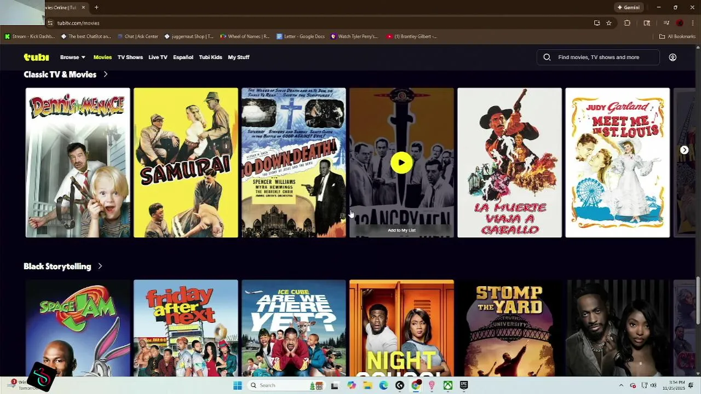Open Wheel of Names bookmark
Image resolution: width=701 pixels, height=394 pixels.
point(245,36)
